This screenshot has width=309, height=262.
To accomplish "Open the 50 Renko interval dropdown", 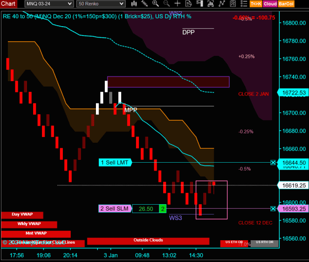I will point(101,4).
